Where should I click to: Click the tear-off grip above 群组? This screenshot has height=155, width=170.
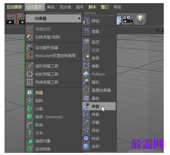click(99, 15)
